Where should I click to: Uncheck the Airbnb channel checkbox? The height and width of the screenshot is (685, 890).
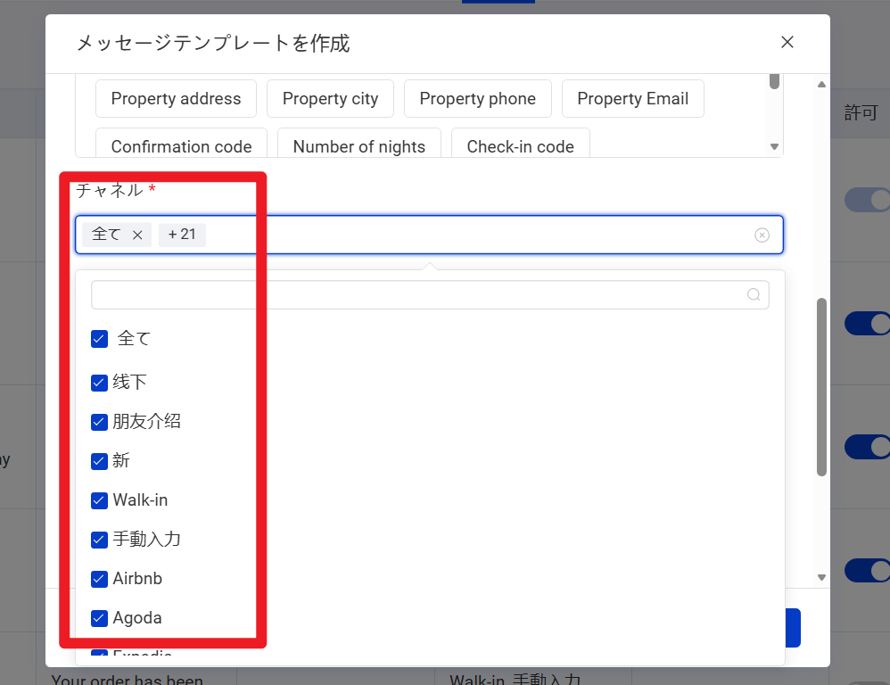point(99,579)
